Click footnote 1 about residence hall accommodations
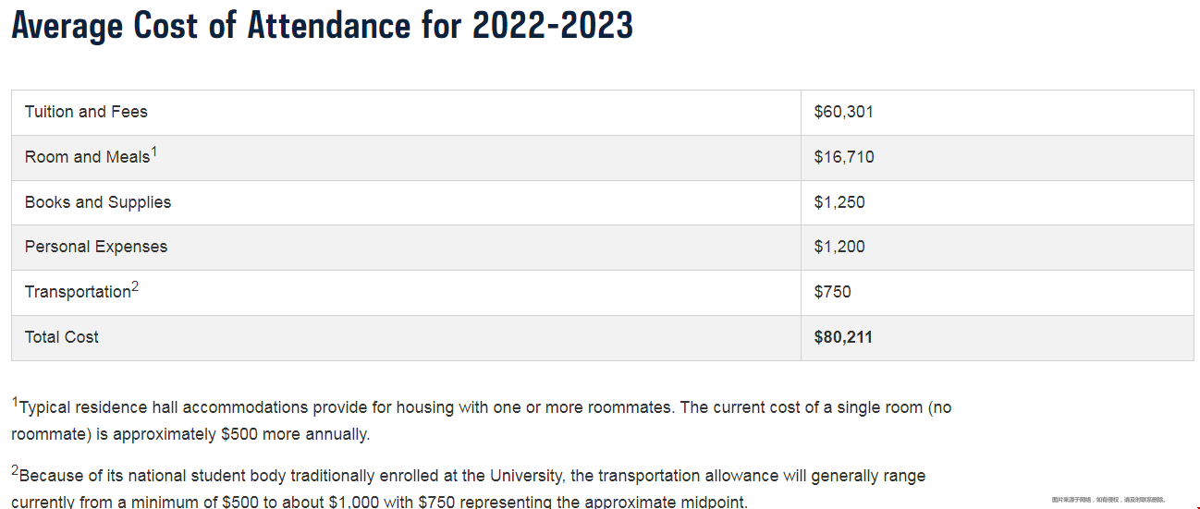The height and width of the screenshot is (509, 1200). tap(481, 420)
